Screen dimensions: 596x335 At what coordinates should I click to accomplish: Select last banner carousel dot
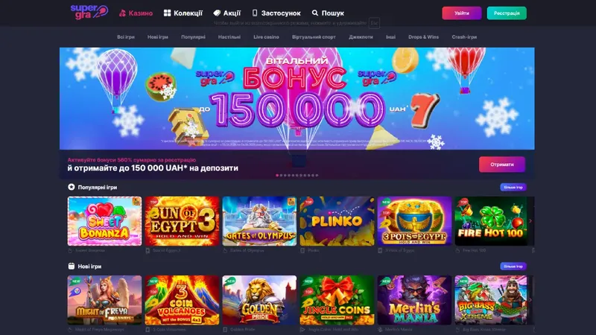pyautogui.click(x=317, y=176)
